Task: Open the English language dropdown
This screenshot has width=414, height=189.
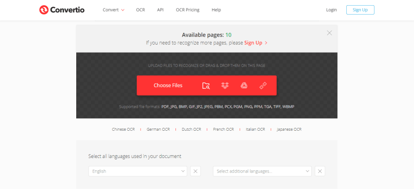Action: [x=137, y=171]
